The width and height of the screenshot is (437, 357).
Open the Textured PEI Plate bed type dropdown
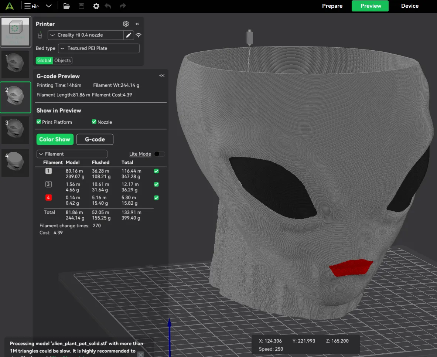[x=99, y=48]
